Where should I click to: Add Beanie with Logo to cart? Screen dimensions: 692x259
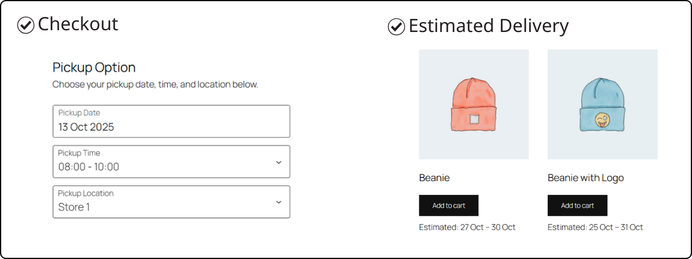coord(577,205)
